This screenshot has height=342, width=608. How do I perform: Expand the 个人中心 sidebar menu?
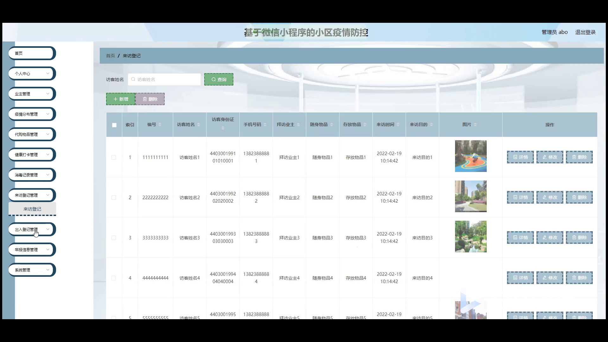(x=32, y=73)
